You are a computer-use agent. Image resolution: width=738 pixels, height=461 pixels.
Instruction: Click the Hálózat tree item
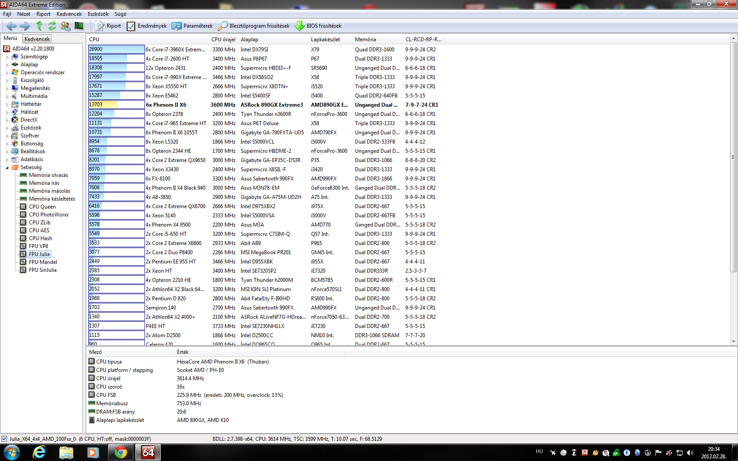click(x=29, y=112)
